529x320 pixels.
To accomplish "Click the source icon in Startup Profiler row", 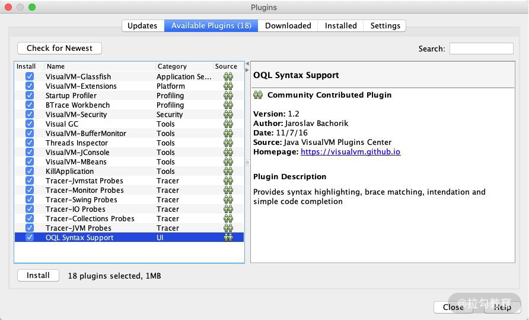I will 228,96.
